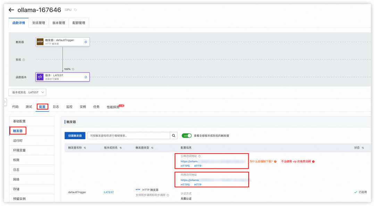Select 触发器 in sidebar

[x=32, y=131]
